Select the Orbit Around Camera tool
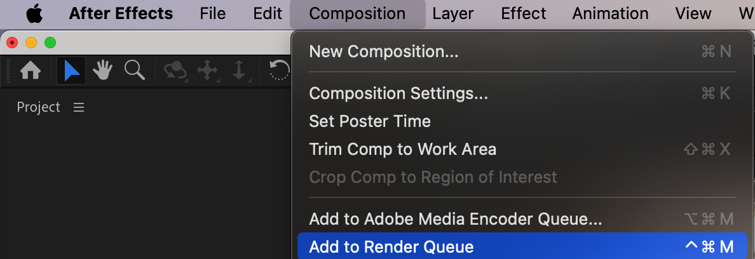Viewport: 755px width, 259px height. pyautogui.click(x=175, y=70)
